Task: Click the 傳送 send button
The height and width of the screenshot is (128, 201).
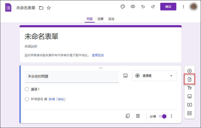Action: tap(168, 7)
